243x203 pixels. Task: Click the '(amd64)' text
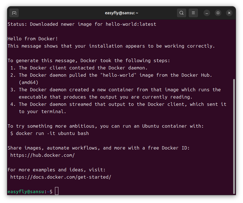[29, 82]
